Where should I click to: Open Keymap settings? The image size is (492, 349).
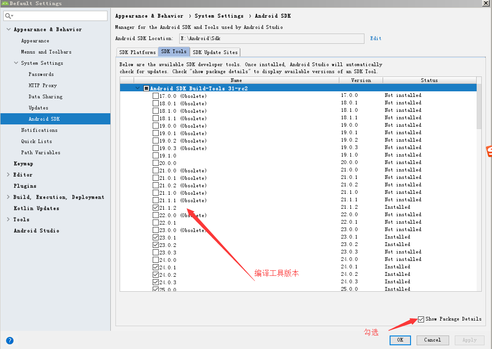click(x=23, y=164)
